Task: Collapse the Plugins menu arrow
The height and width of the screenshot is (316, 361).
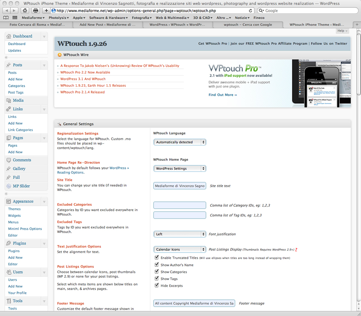Action: coord(44,244)
